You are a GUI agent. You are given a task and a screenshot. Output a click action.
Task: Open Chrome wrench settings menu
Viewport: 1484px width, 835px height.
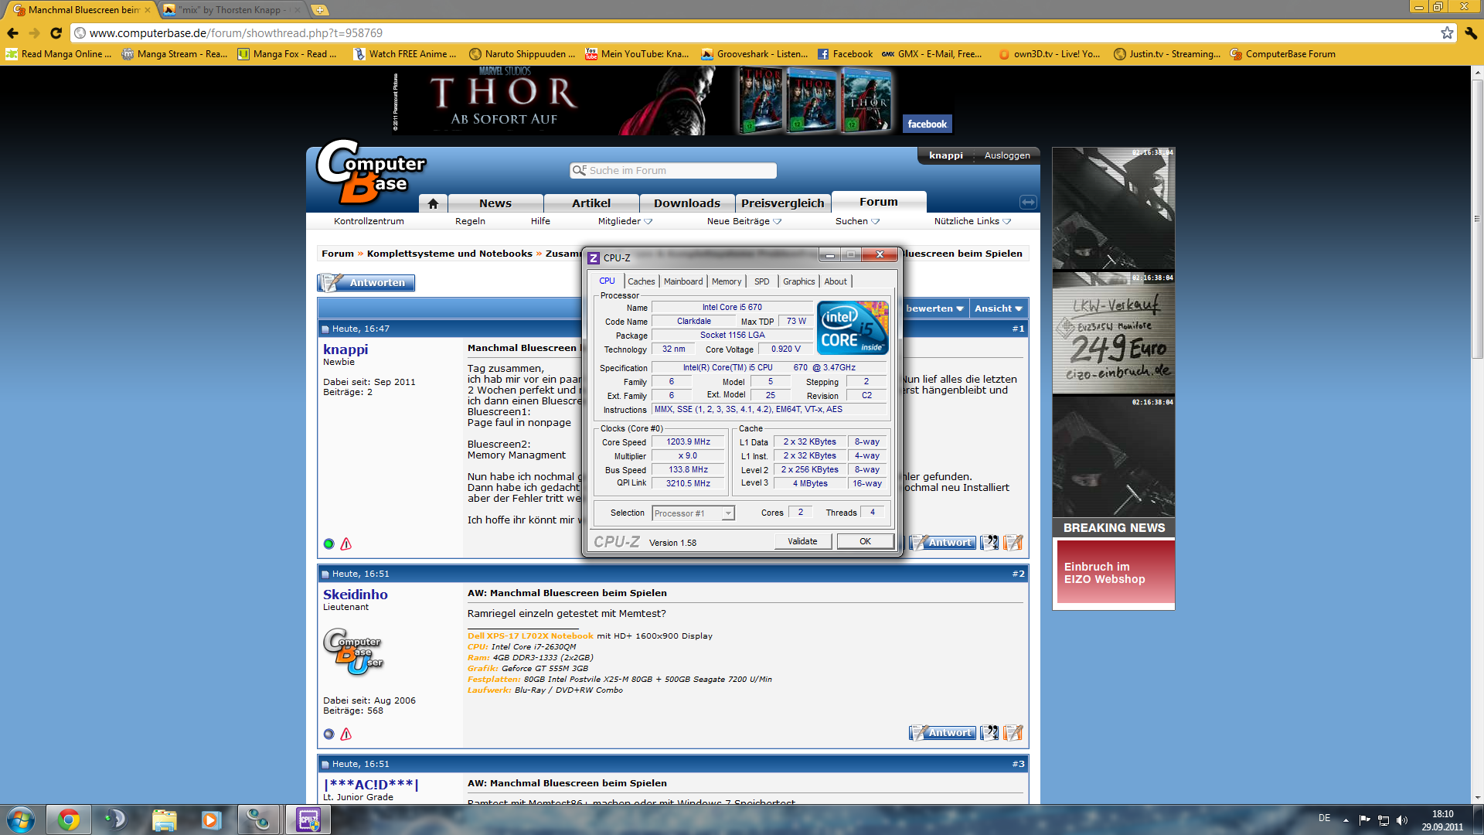tap(1471, 33)
